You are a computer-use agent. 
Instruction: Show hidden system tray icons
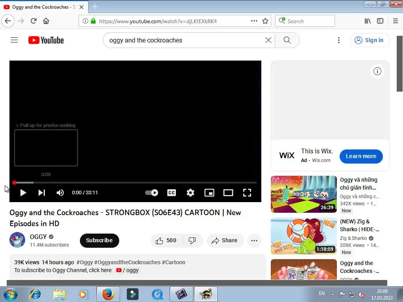pyautogui.click(x=333, y=295)
